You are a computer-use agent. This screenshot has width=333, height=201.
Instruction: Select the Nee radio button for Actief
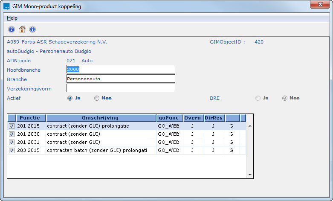pyautogui.click(x=97, y=98)
